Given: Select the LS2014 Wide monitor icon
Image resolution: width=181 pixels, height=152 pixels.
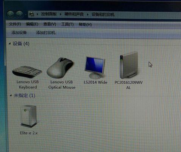Looking at the screenshot, I should (95, 68).
